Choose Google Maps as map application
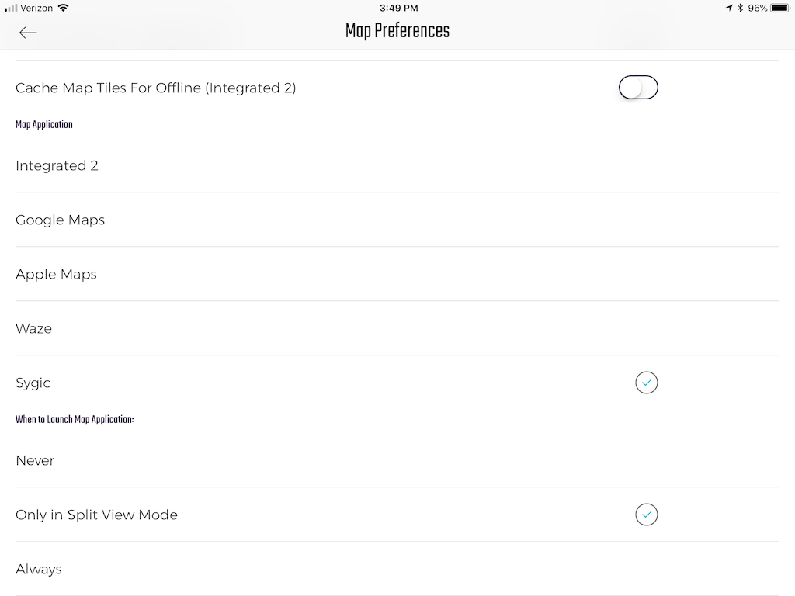 (60, 220)
